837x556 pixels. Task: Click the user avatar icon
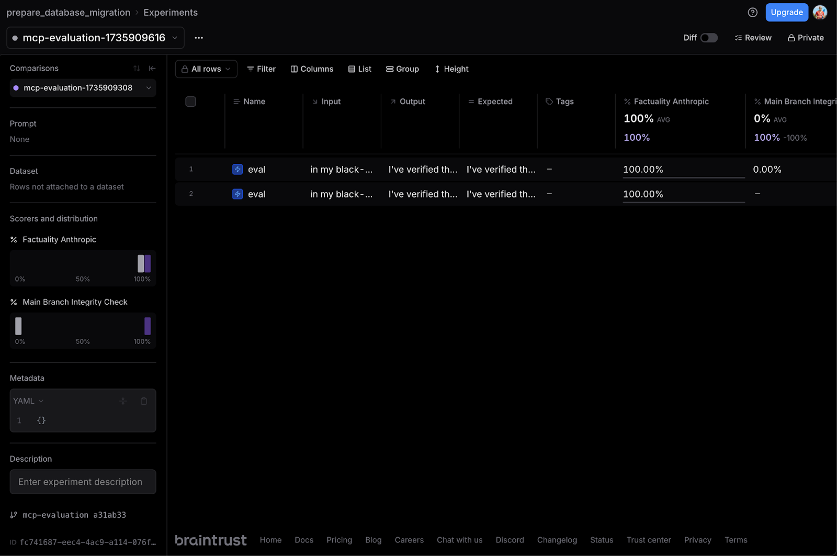[820, 12]
